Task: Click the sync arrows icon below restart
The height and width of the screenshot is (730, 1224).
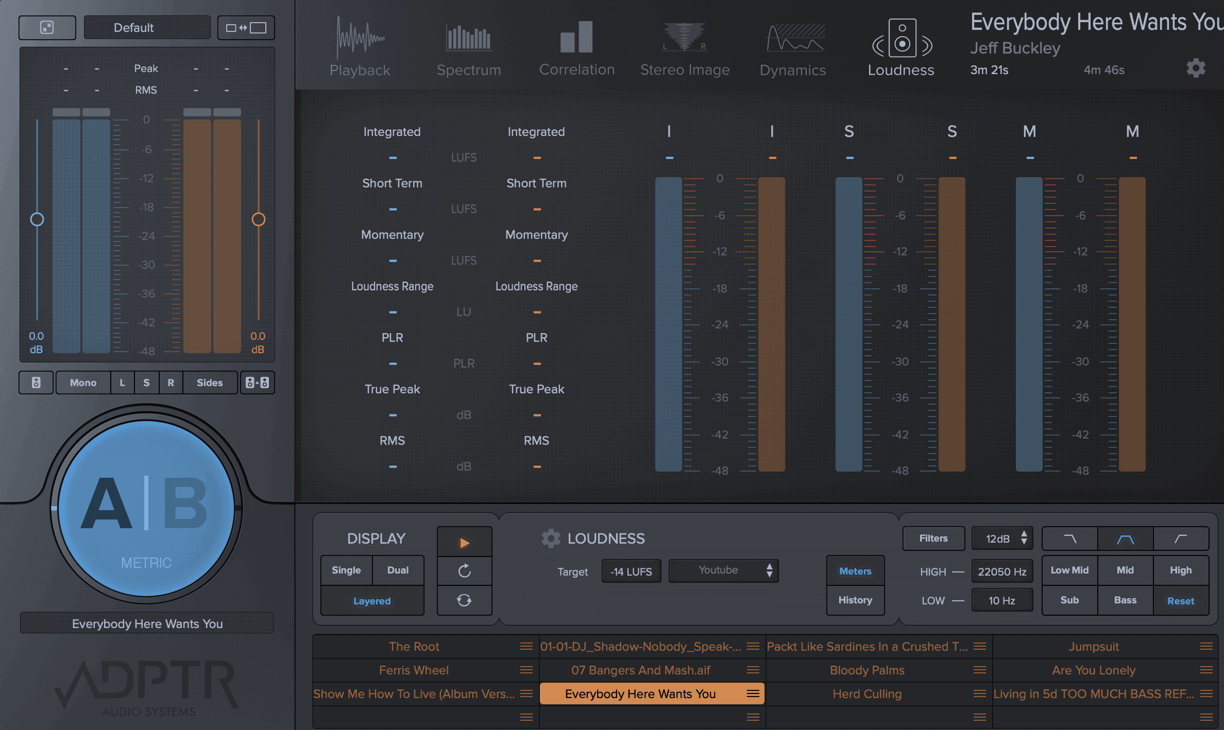Action: pyautogui.click(x=464, y=600)
